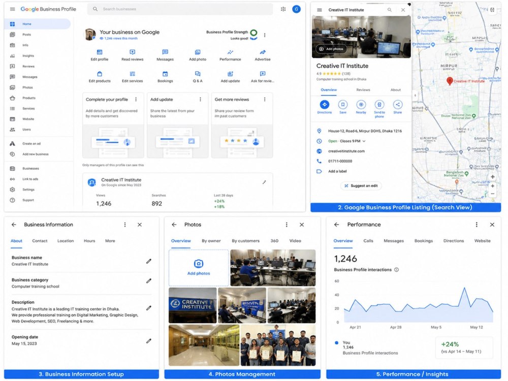The image size is (508, 381).
Task: Click the Share icon in the listing panel
Action: (398, 105)
